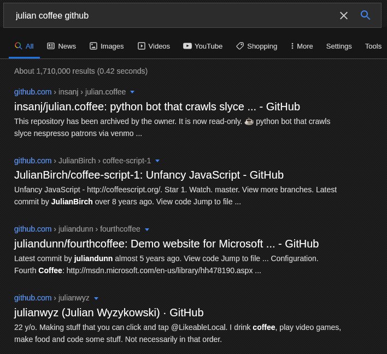Click the YouTube logo icon
This screenshot has height=354, width=387.
coord(187,46)
